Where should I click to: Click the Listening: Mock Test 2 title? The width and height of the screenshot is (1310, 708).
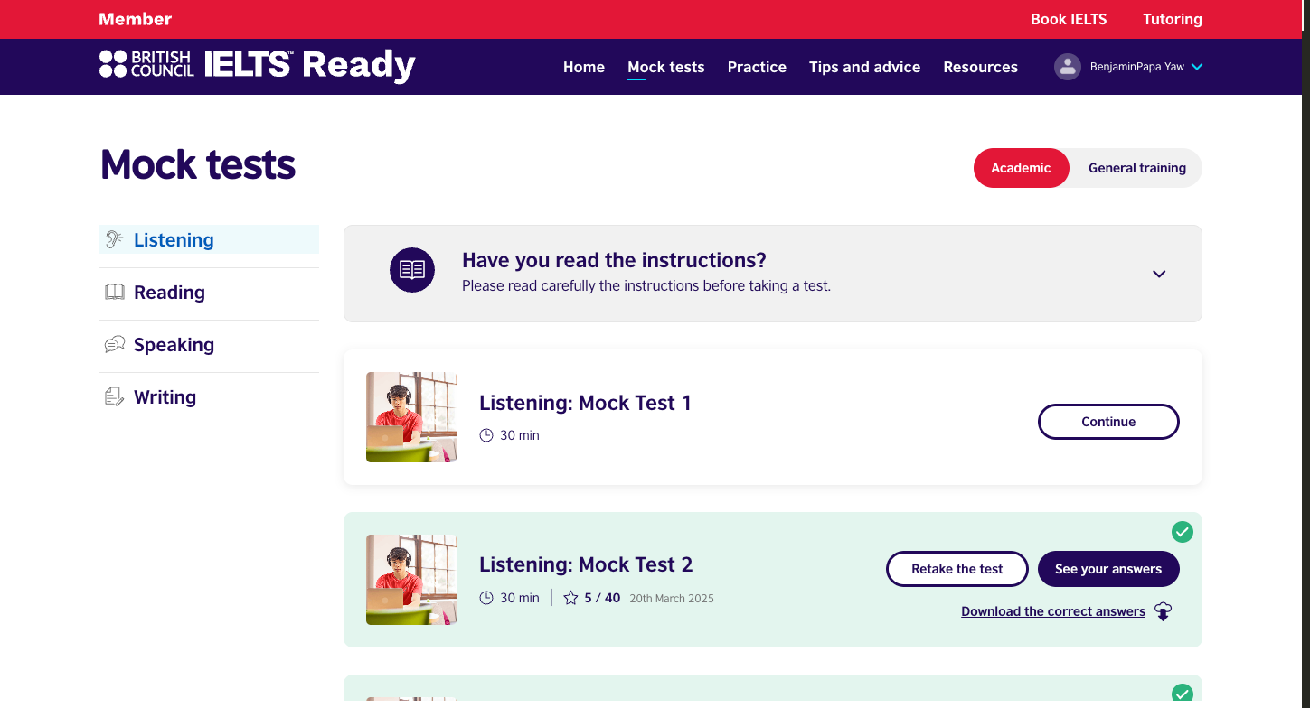coord(586,565)
